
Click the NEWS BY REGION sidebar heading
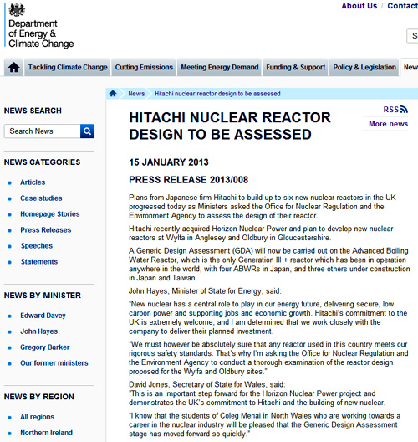(x=38, y=397)
